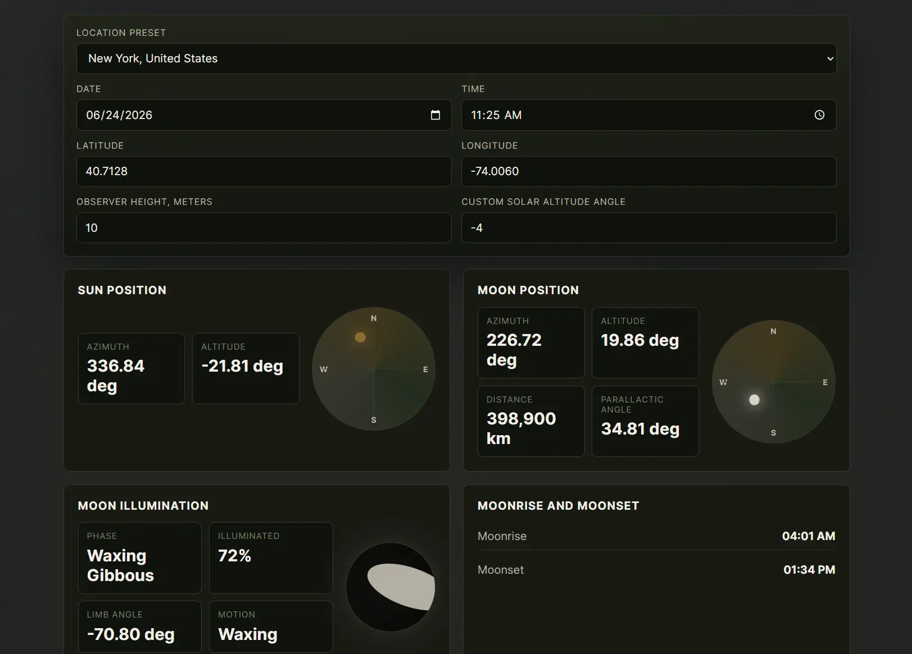The width and height of the screenshot is (912, 654).
Task: Select the illuminated value 72%
Action: [234, 556]
